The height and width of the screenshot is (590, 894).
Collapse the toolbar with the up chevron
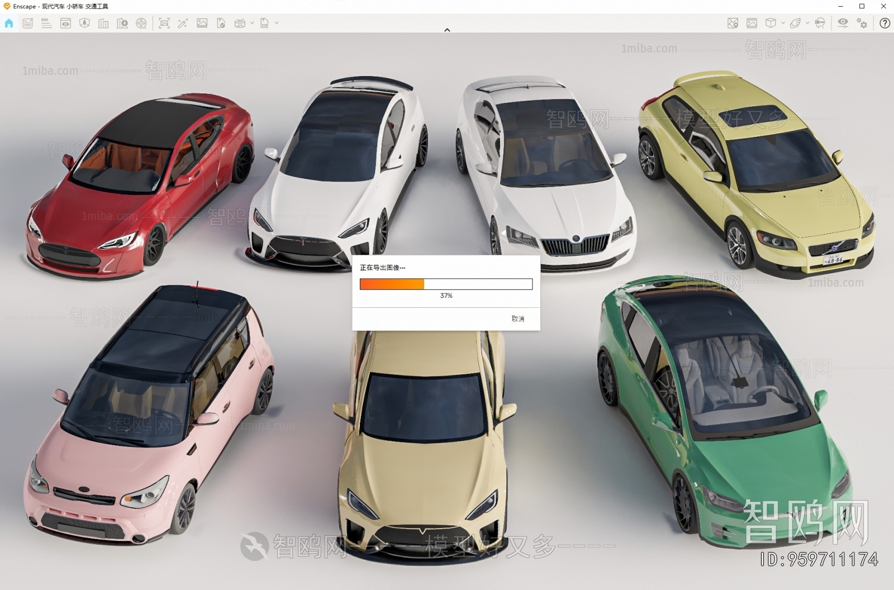click(x=447, y=30)
